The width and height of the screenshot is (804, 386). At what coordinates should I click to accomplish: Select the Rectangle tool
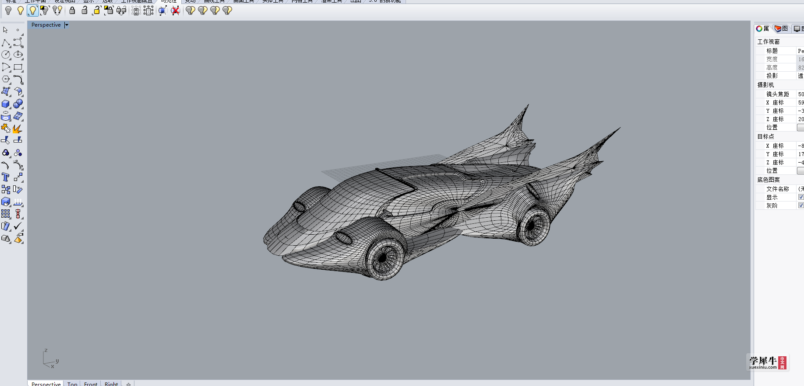pyautogui.click(x=18, y=67)
